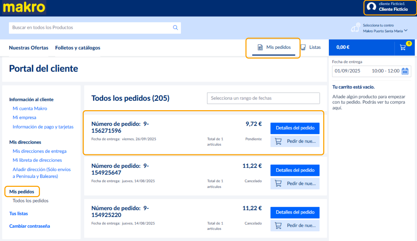Image resolution: width=417 pixels, height=241 pixels.
Task: Click cart icon for order 9-156271596 reorder
Action: [278, 141]
